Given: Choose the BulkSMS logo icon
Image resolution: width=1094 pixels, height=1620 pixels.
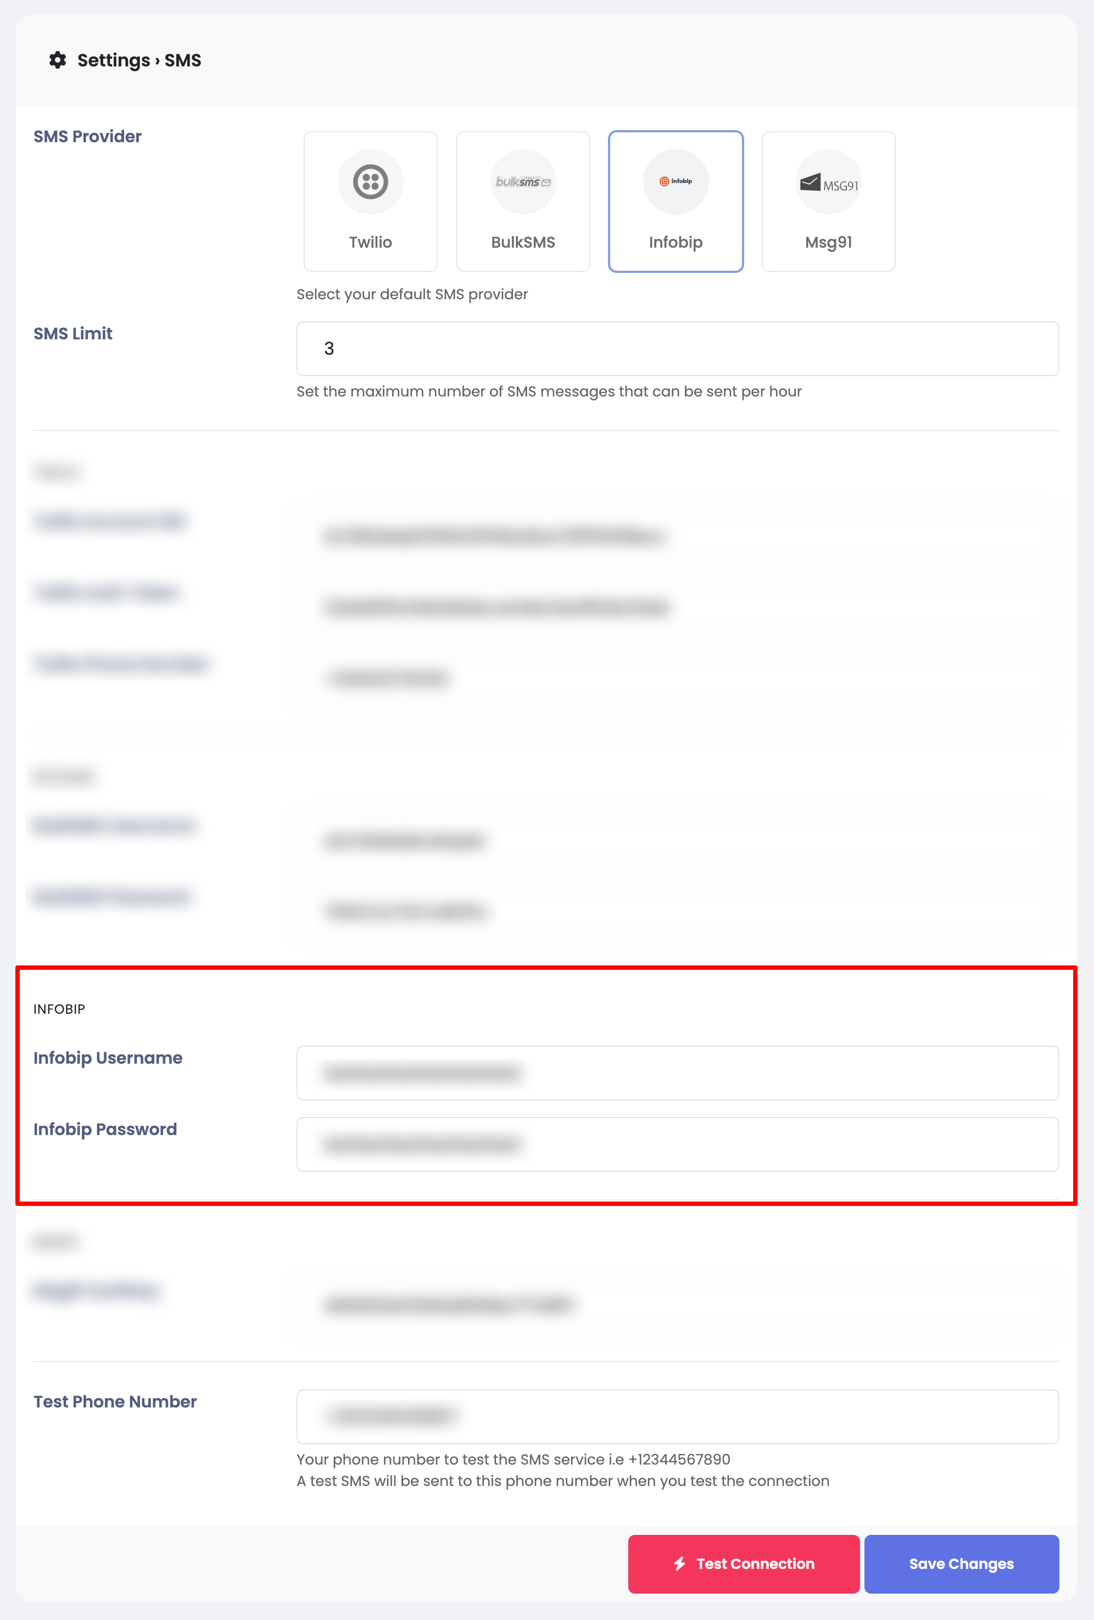Looking at the screenshot, I should click(x=523, y=182).
